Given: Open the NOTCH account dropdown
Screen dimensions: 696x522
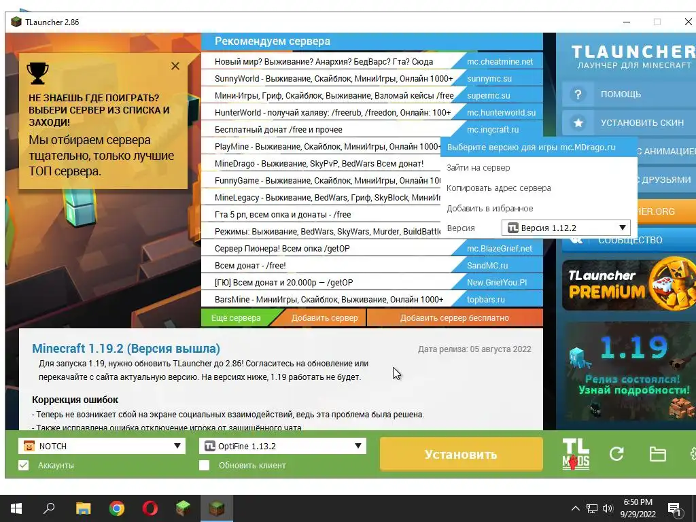Looking at the screenshot, I should pyautogui.click(x=102, y=446).
